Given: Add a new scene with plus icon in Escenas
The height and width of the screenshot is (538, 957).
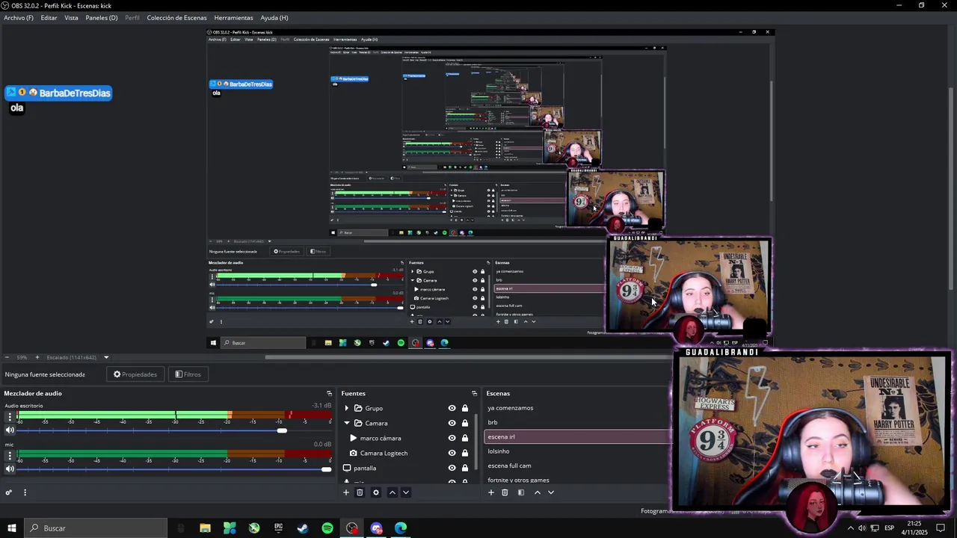Looking at the screenshot, I should click(491, 492).
